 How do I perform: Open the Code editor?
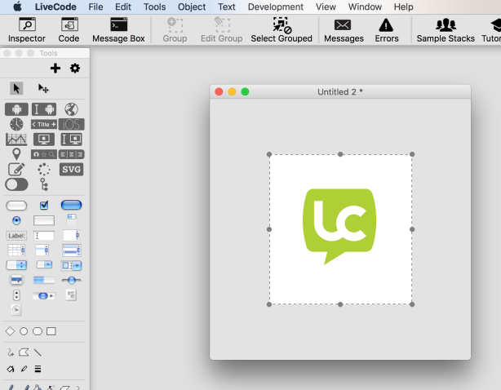(x=69, y=29)
